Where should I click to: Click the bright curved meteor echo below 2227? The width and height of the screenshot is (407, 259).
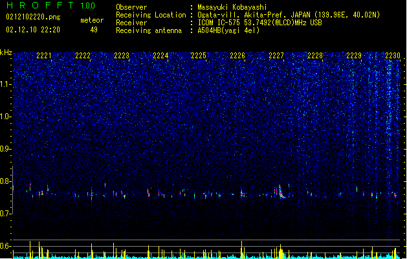tap(281, 192)
